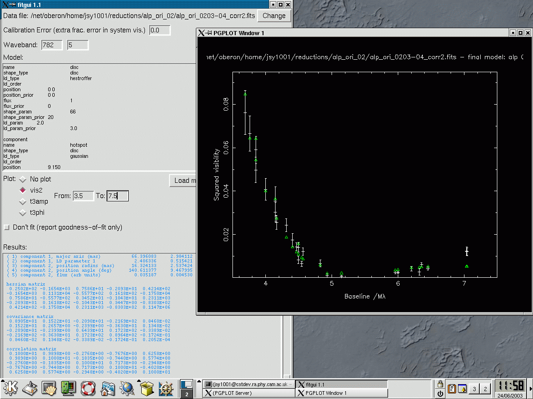This screenshot has width=533, height=399.
Task: Select the 'No plot' radio option
Action: [22, 179]
